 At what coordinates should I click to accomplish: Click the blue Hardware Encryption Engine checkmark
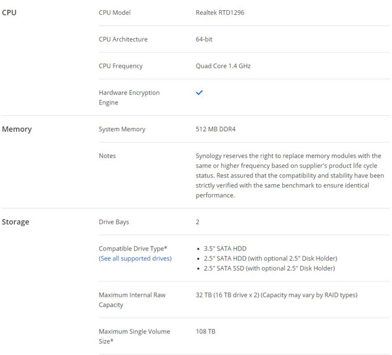(x=199, y=93)
